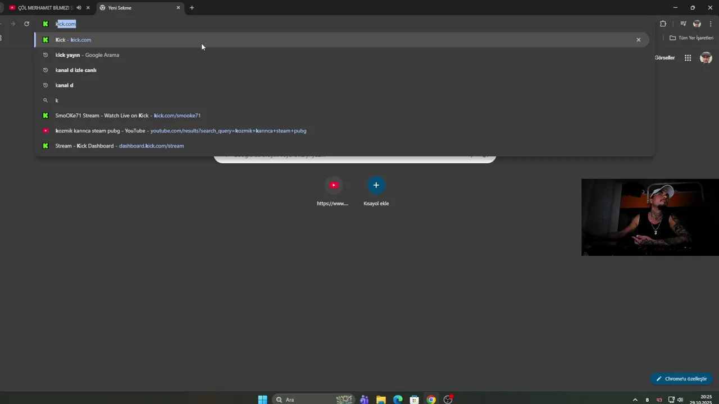The image size is (719, 404).
Task: Click the Google search box on the page
Action: [x=355, y=159]
